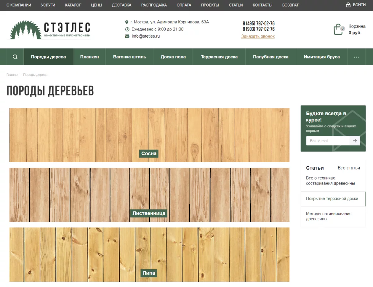
Task: Select the Породы дерева tab
Action: [x=48, y=57]
